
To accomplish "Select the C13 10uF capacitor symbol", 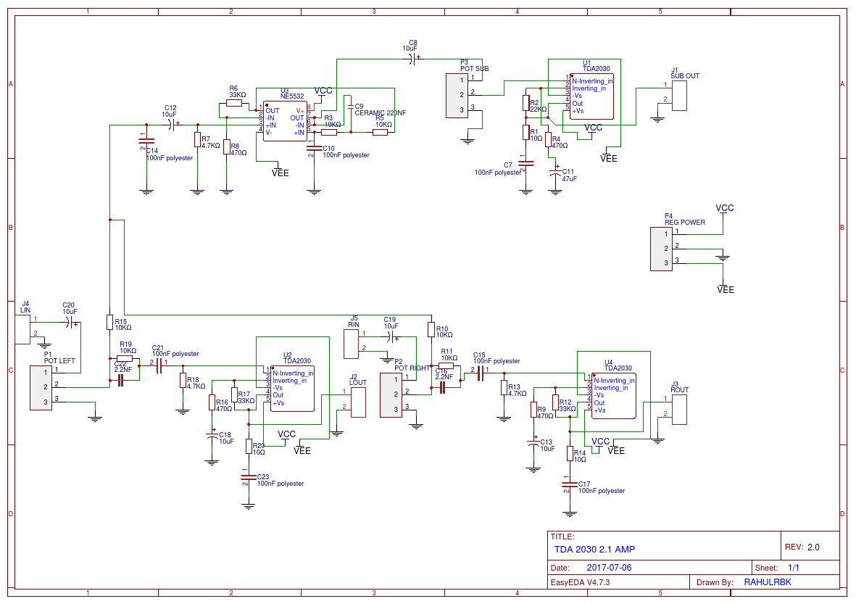I will pyautogui.click(x=533, y=443).
